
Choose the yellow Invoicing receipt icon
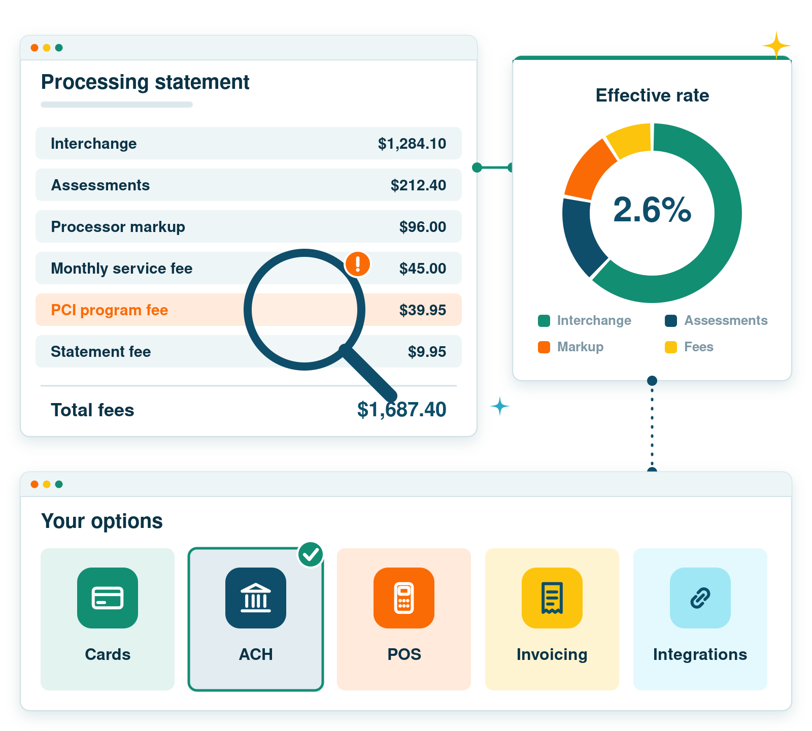pyautogui.click(x=552, y=597)
